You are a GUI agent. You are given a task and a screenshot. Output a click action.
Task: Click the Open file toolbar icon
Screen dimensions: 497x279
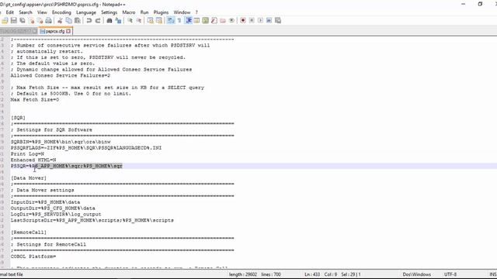(x=5, y=21)
